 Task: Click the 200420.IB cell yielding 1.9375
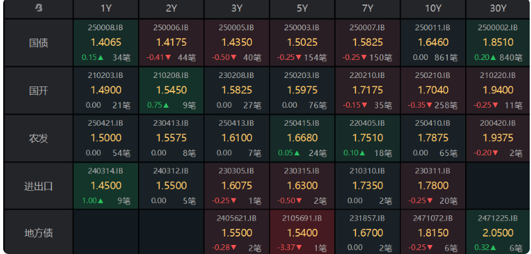pyautogui.click(x=498, y=139)
